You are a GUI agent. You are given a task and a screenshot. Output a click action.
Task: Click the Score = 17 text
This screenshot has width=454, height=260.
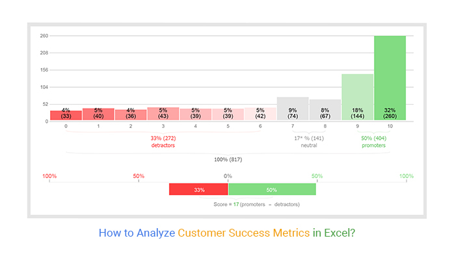(226, 204)
